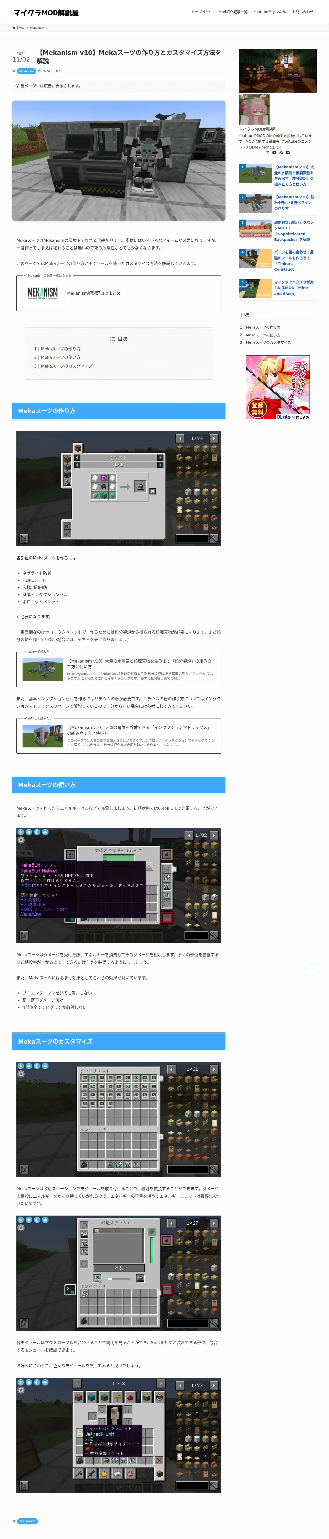Open the module chest inventory screenshot
This screenshot has width=329, height=1539.
119,1120
